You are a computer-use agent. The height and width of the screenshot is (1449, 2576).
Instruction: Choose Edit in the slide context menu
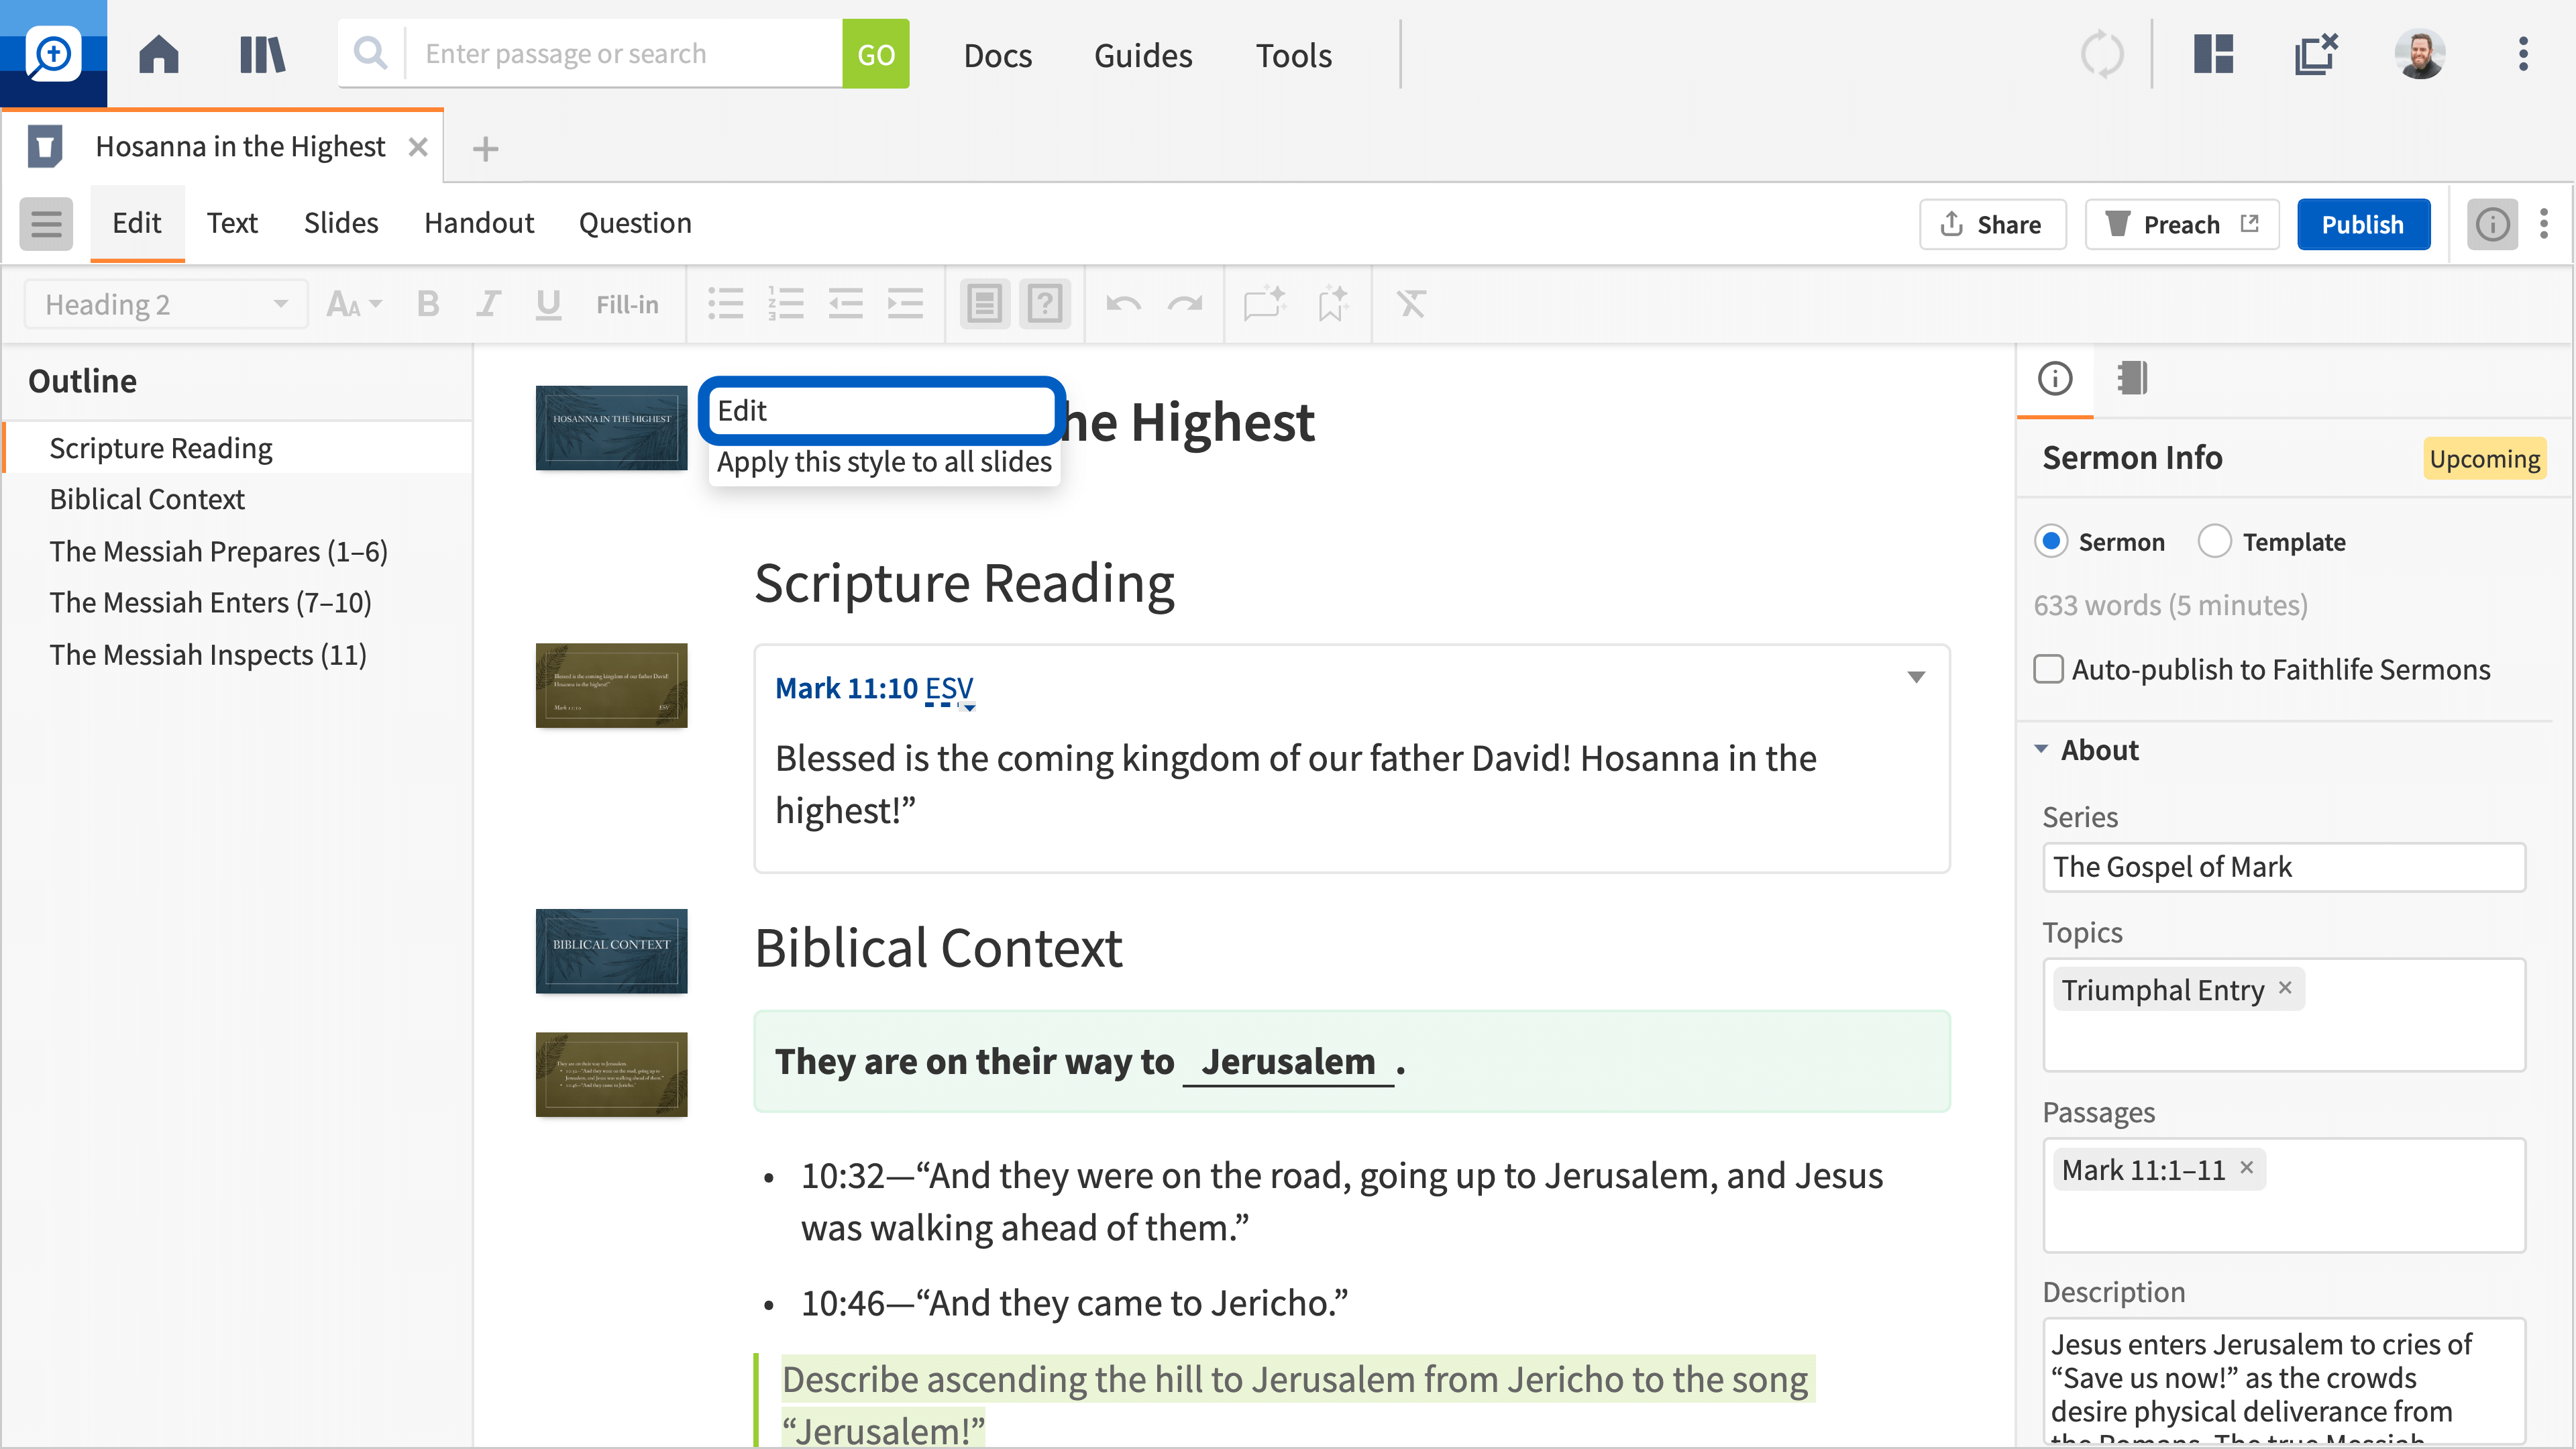coord(881,411)
